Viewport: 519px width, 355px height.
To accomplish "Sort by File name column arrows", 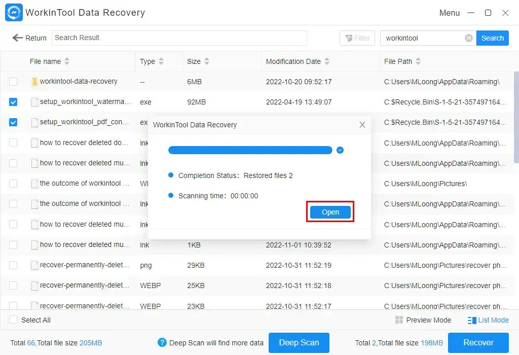I will coord(67,61).
